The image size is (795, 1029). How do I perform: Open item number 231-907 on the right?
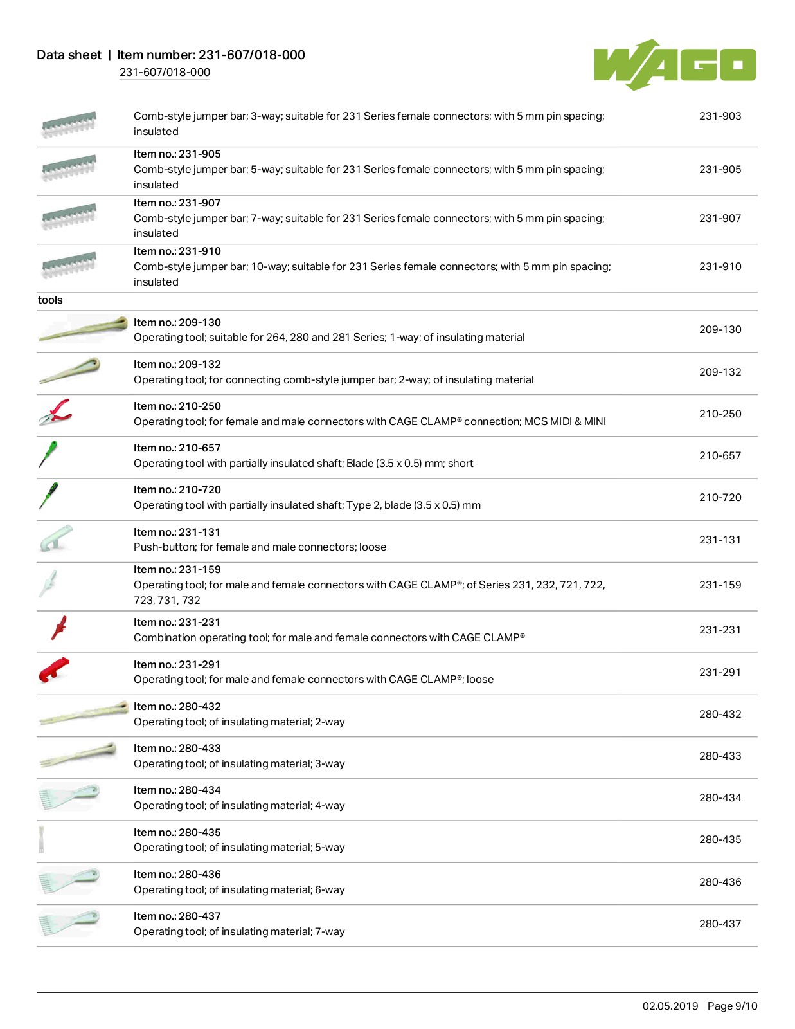(720, 218)
